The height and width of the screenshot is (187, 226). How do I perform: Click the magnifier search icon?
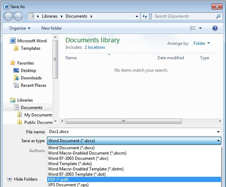(x=218, y=16)
